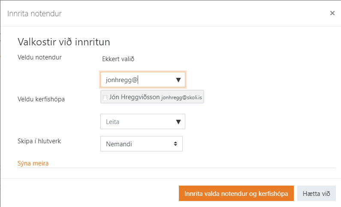Click the Veldu notendur label
This screenshot has width=341, height=207.
39,57
